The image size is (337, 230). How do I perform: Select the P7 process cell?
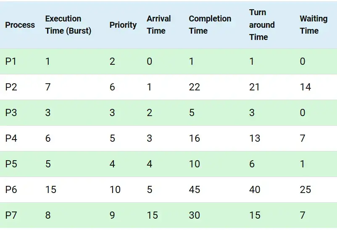coord(11,215)
